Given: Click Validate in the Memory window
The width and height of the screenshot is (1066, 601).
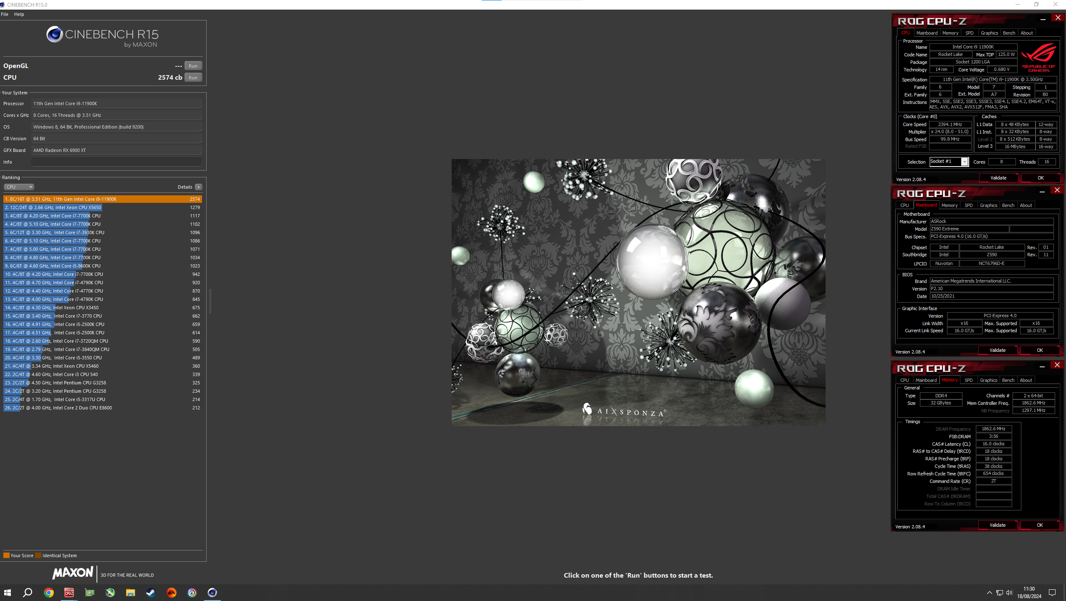Looking at the screenshot, I should click(x=998, y=525).
